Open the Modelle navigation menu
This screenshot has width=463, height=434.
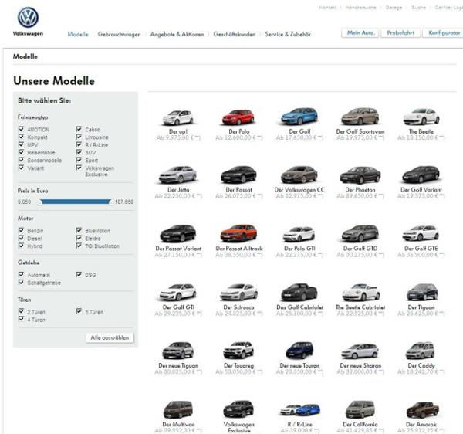click(78, 35)
